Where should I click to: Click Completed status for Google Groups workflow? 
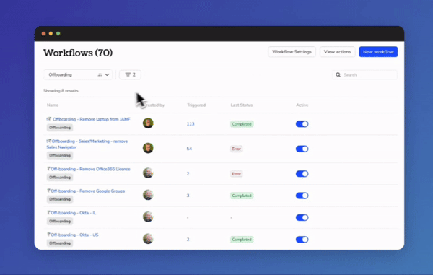tap(242, 196)
